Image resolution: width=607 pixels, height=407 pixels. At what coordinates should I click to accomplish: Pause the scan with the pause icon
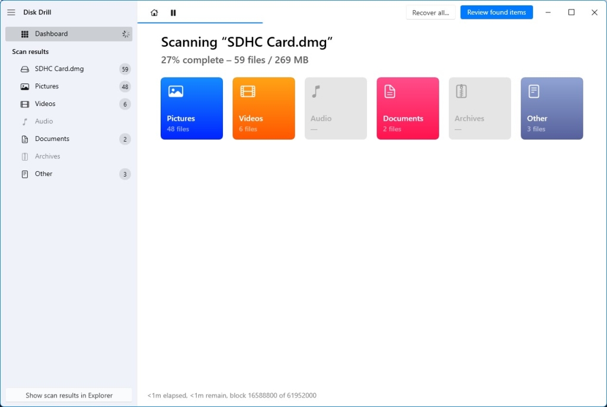[173, 12]
